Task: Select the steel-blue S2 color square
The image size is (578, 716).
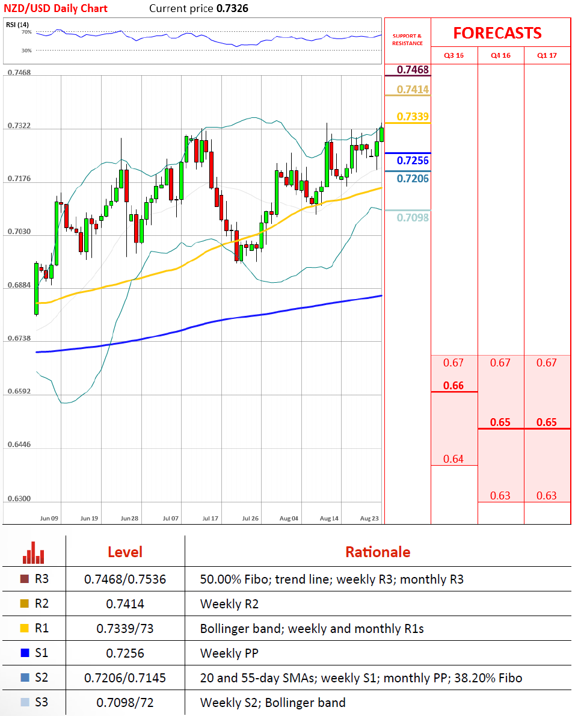Action: 24,677
